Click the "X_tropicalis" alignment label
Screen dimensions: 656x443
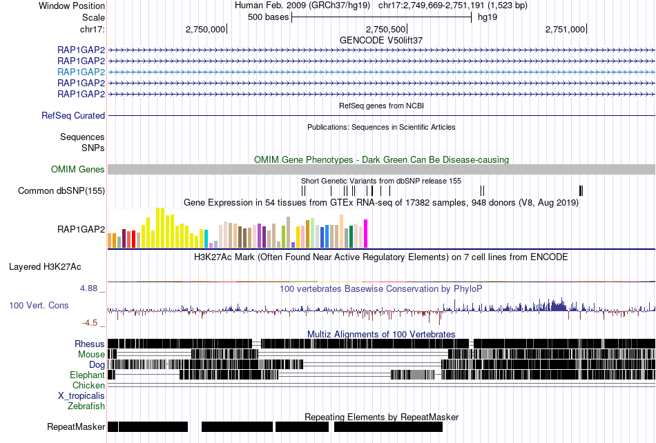click(x=81, y=395)
